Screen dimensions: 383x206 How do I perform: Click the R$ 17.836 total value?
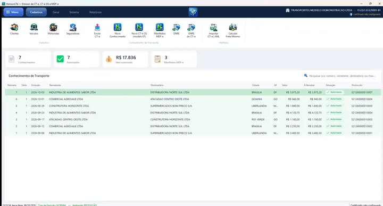point(126,57)
